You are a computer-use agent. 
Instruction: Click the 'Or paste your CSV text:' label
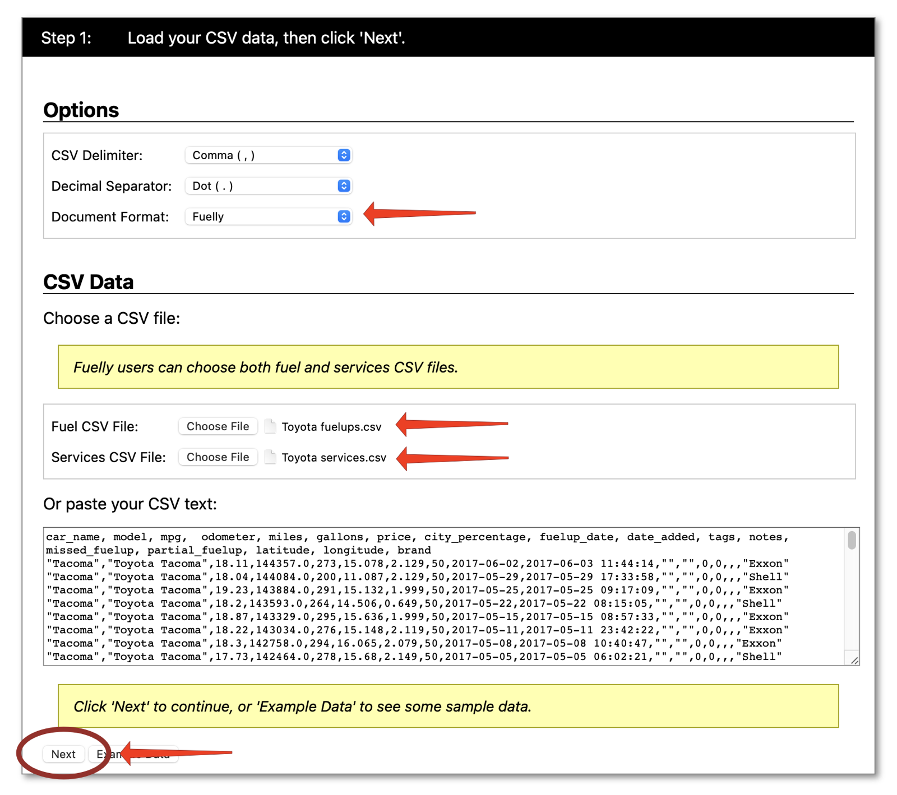130,504
